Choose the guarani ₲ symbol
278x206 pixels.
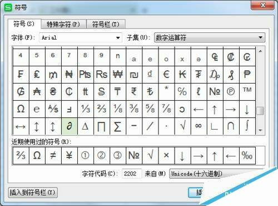21,92
